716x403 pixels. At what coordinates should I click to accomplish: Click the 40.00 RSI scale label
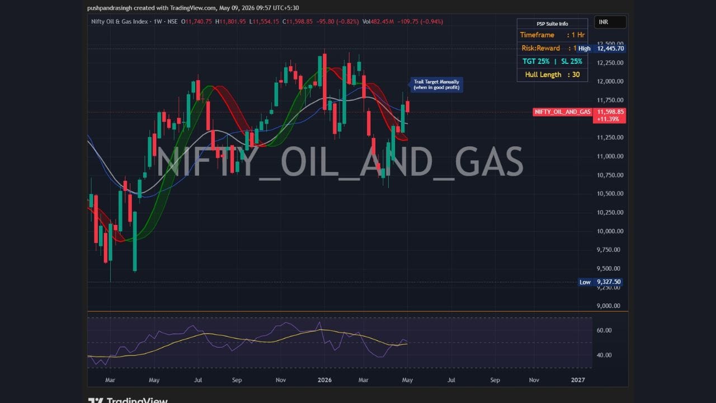(604, 355)
